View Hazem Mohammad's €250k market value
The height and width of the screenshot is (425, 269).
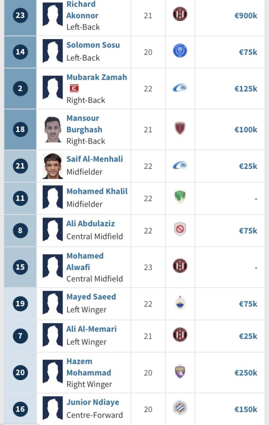tap(246, 373)
